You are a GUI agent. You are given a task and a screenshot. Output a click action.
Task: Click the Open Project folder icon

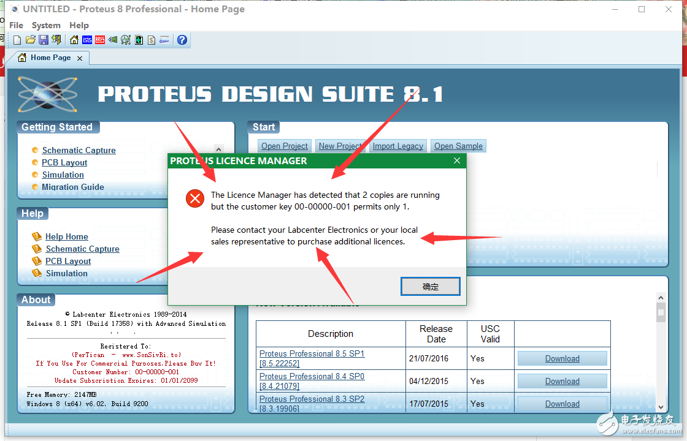tap(30, 40)
